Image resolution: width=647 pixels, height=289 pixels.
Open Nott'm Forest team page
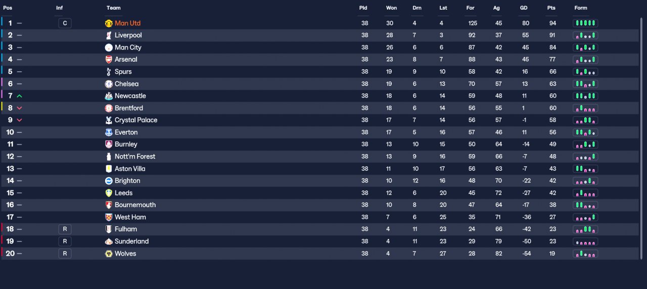pyautogui.click(x=135, y=157)
